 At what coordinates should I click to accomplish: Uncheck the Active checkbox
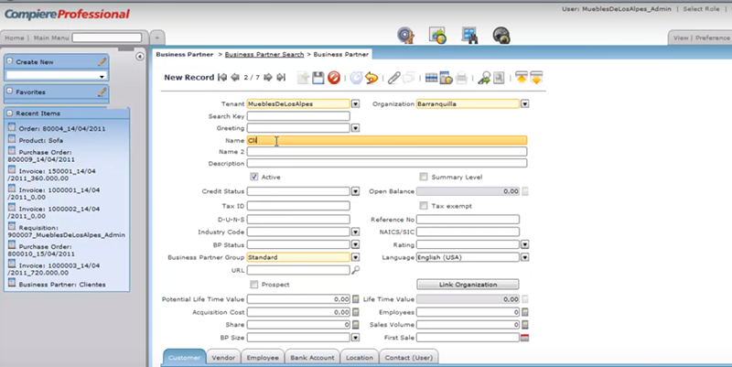[254, 177]
